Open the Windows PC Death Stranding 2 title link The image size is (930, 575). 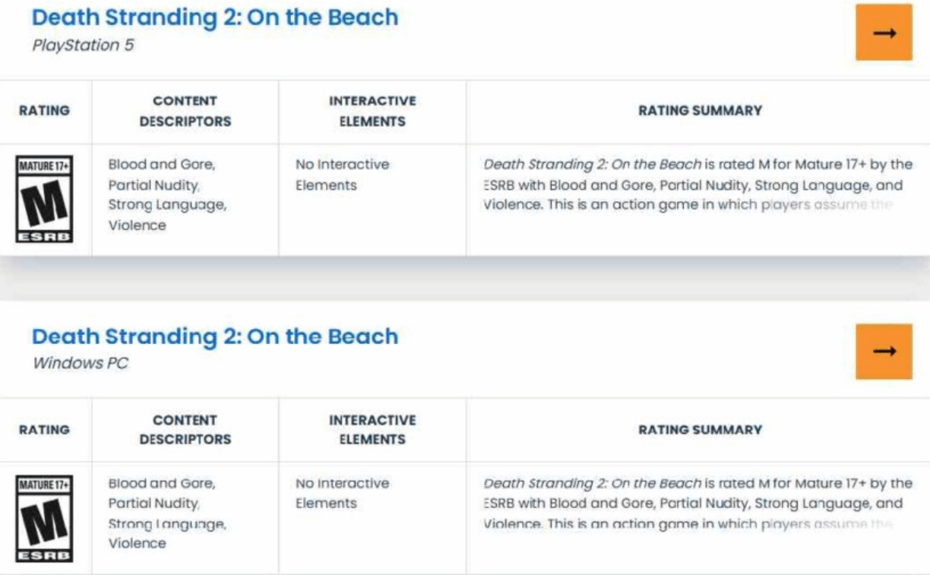click(215, 336)
